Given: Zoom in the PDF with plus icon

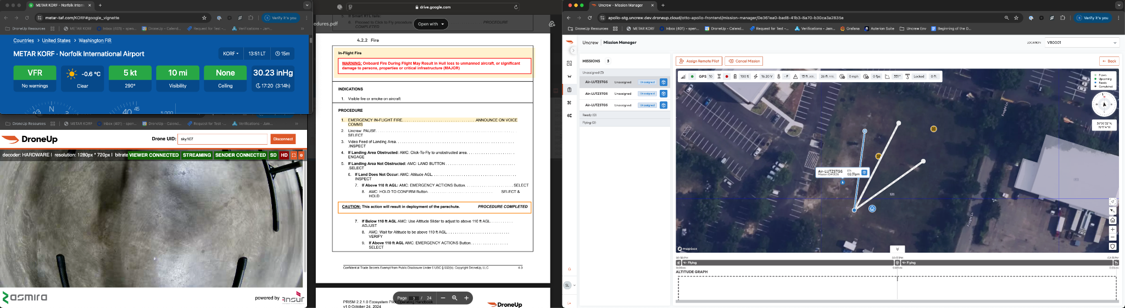Looking at the screenshot, I should coord(466,298).
